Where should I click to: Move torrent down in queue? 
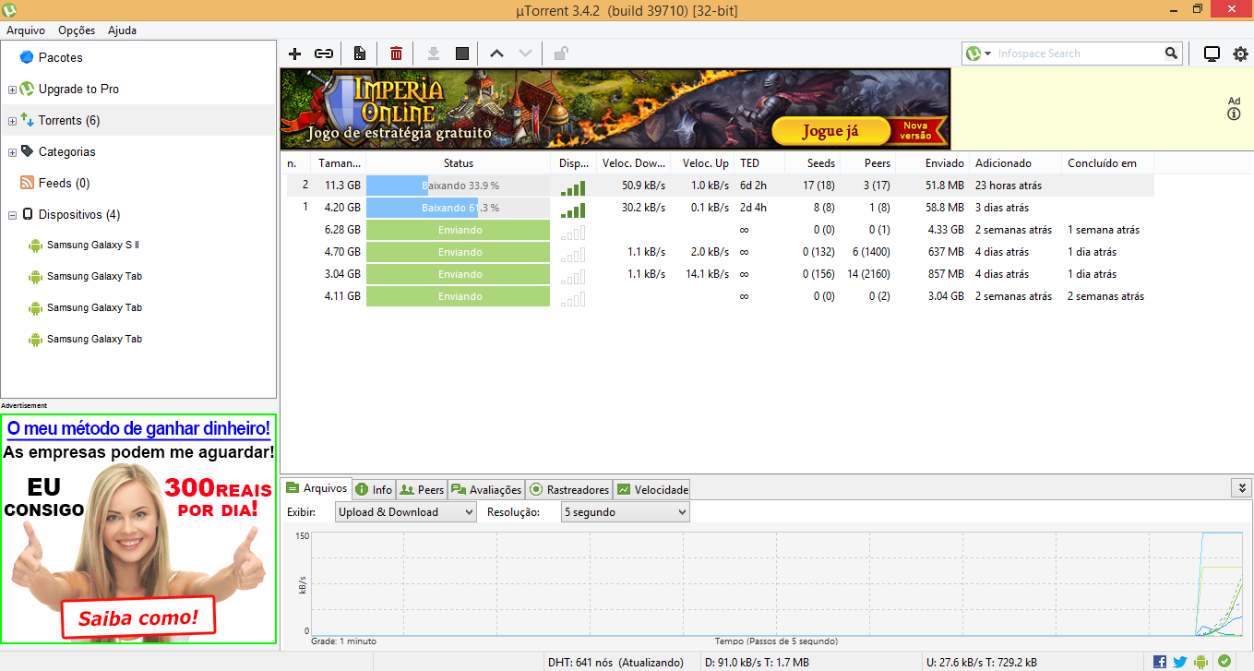tap(525, 54)
